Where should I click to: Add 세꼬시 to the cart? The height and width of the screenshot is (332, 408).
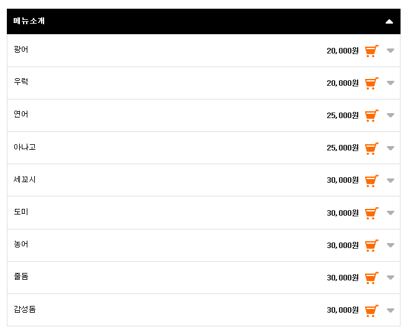371,180
